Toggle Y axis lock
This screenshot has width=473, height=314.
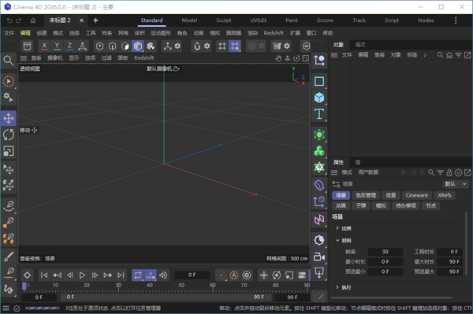coord(57,46)
